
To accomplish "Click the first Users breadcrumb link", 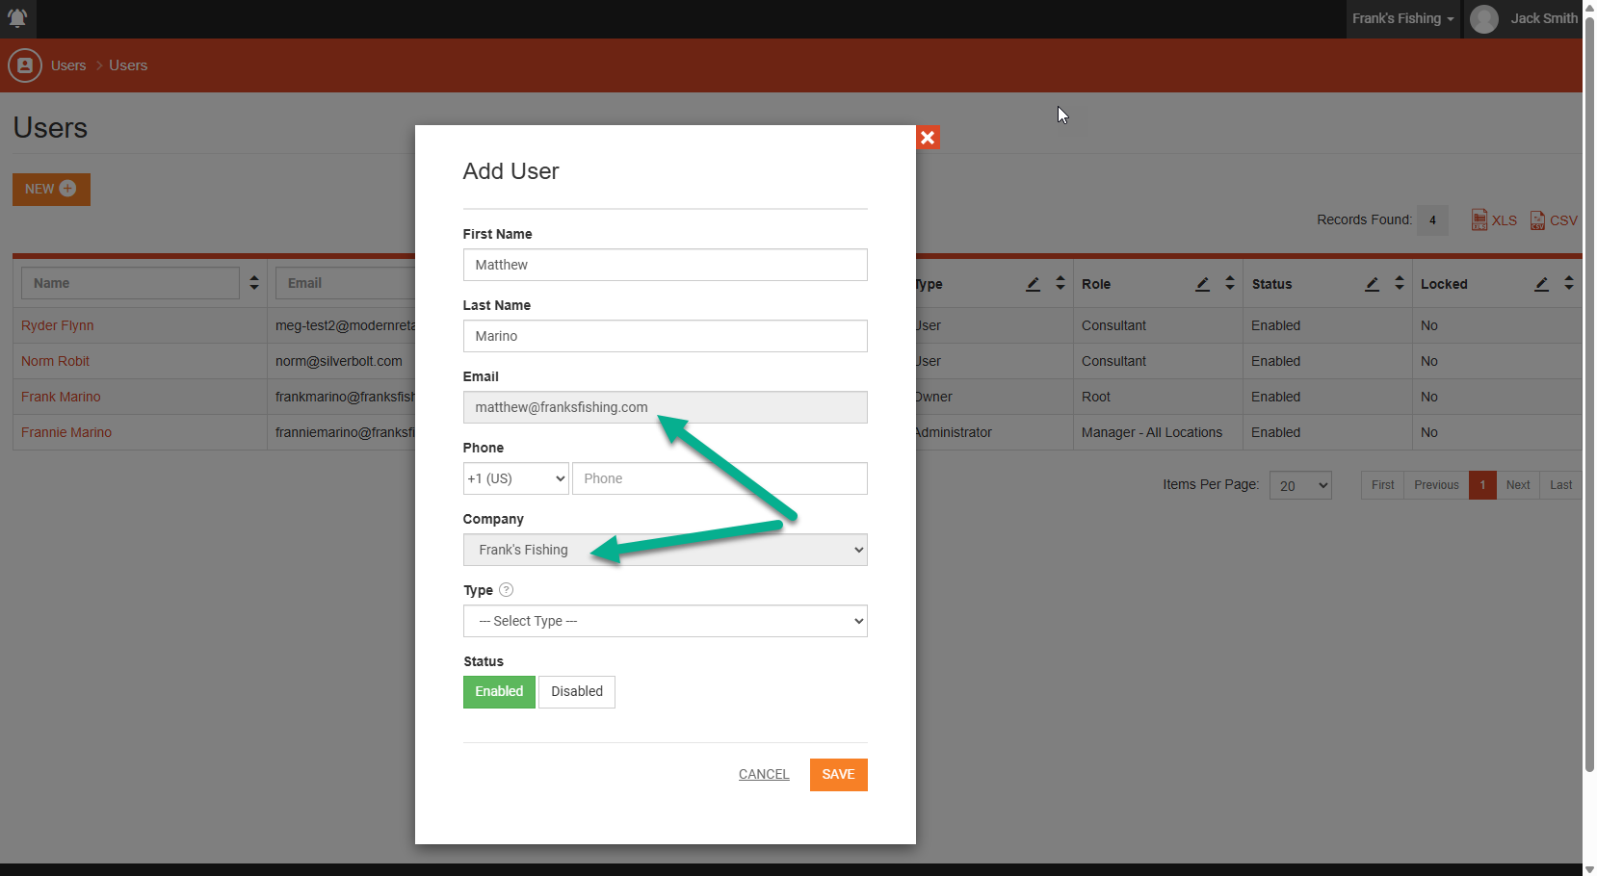I will [x=68, y=65].
